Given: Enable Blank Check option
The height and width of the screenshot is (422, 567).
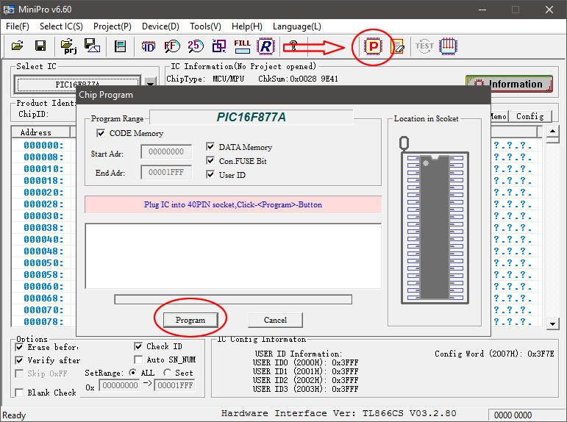Looking at the screenshot, I should (x=20, y=393).
